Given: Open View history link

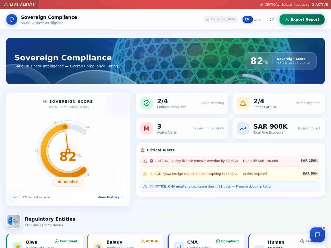Looking at the screenshot, I should pyautogui.click(x=110, y=197).
